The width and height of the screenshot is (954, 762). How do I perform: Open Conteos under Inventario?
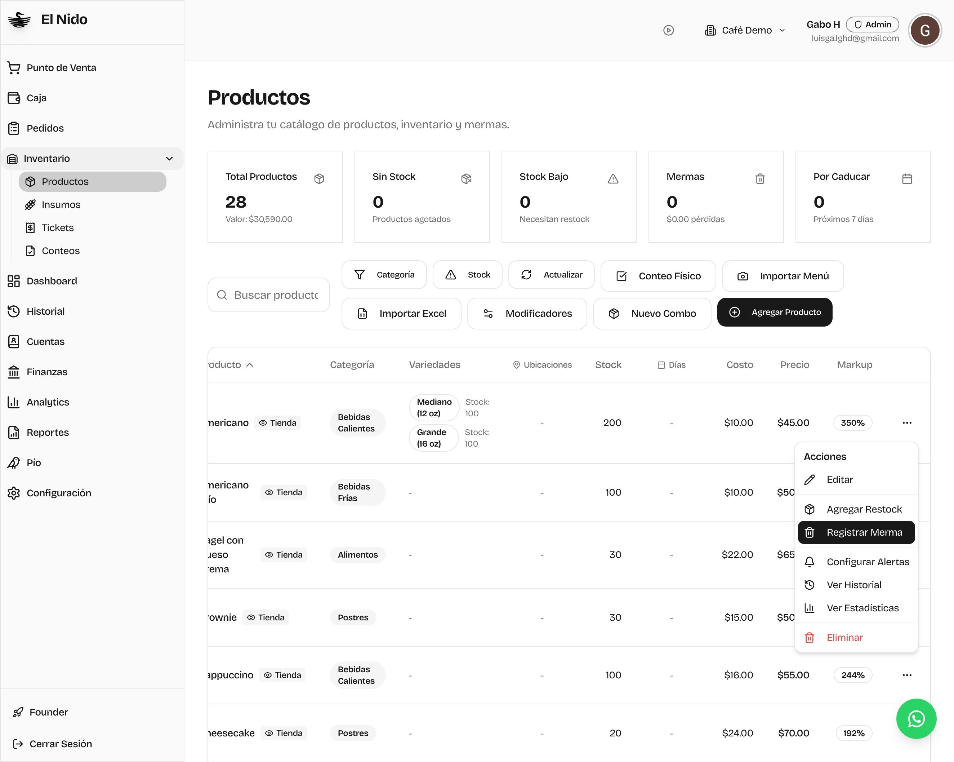coord(92,251)
